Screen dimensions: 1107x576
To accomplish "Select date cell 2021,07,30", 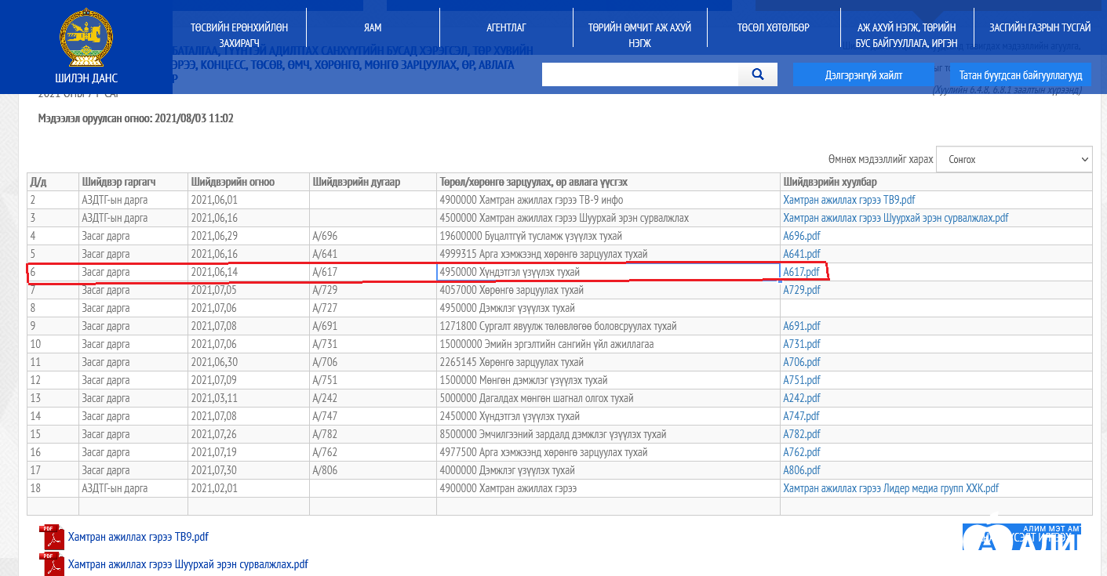I will (x=248, y=470).
